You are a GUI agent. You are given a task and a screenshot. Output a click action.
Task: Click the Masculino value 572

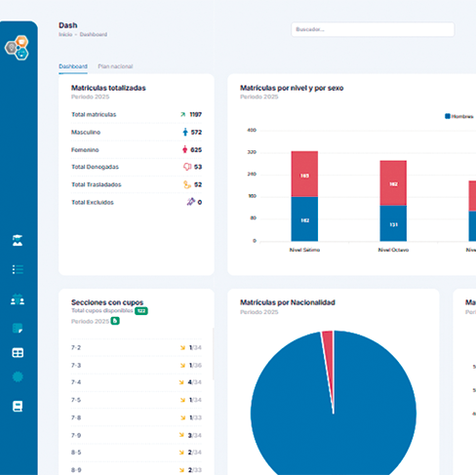196,133
